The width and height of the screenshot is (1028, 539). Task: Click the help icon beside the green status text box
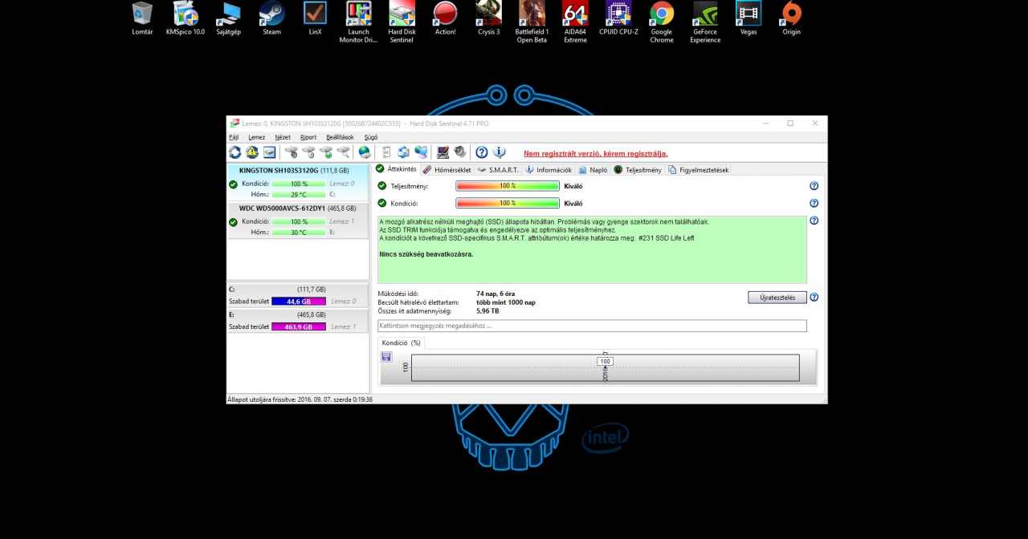[x=814, y=221]
